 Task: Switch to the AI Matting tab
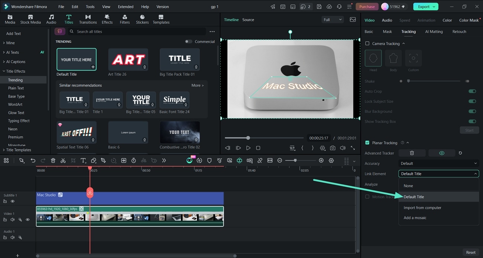click(434, 32)
